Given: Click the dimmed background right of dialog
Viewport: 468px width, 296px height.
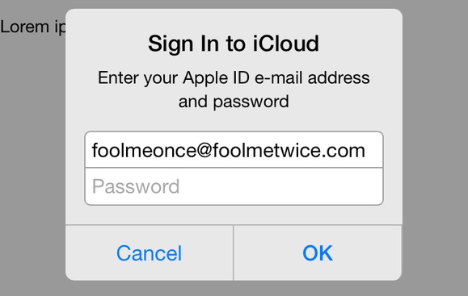Looking at the screenshot, I should (435, 148).
